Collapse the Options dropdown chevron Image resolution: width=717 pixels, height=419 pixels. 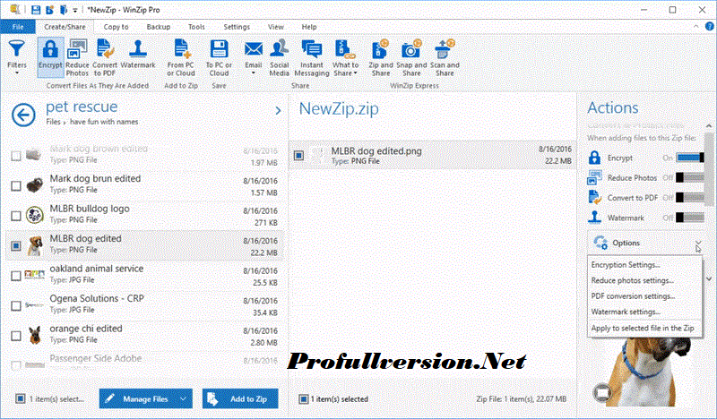[x=698, y=243]
